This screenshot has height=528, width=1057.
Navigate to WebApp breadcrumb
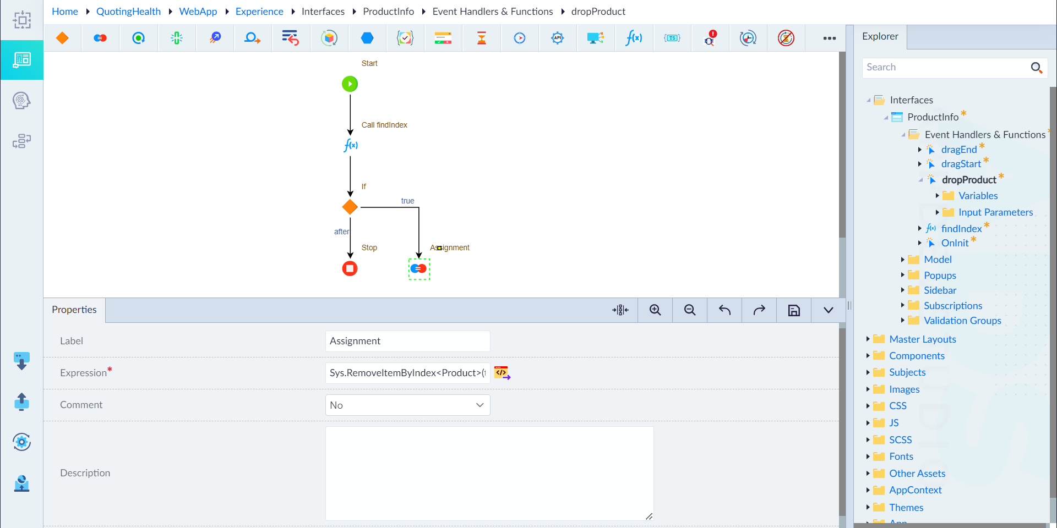[x=198, y=12]
